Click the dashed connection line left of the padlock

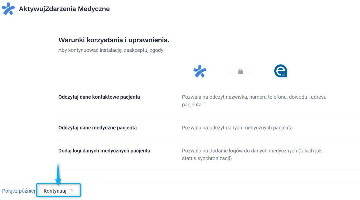click(x=231, y=71)
